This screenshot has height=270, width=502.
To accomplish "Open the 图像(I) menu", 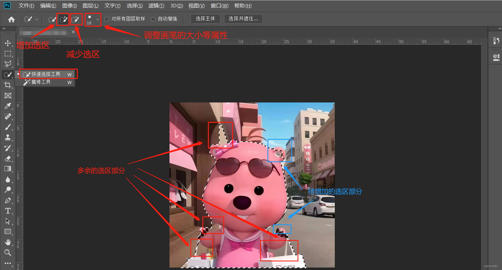I will tap(70, 6).
